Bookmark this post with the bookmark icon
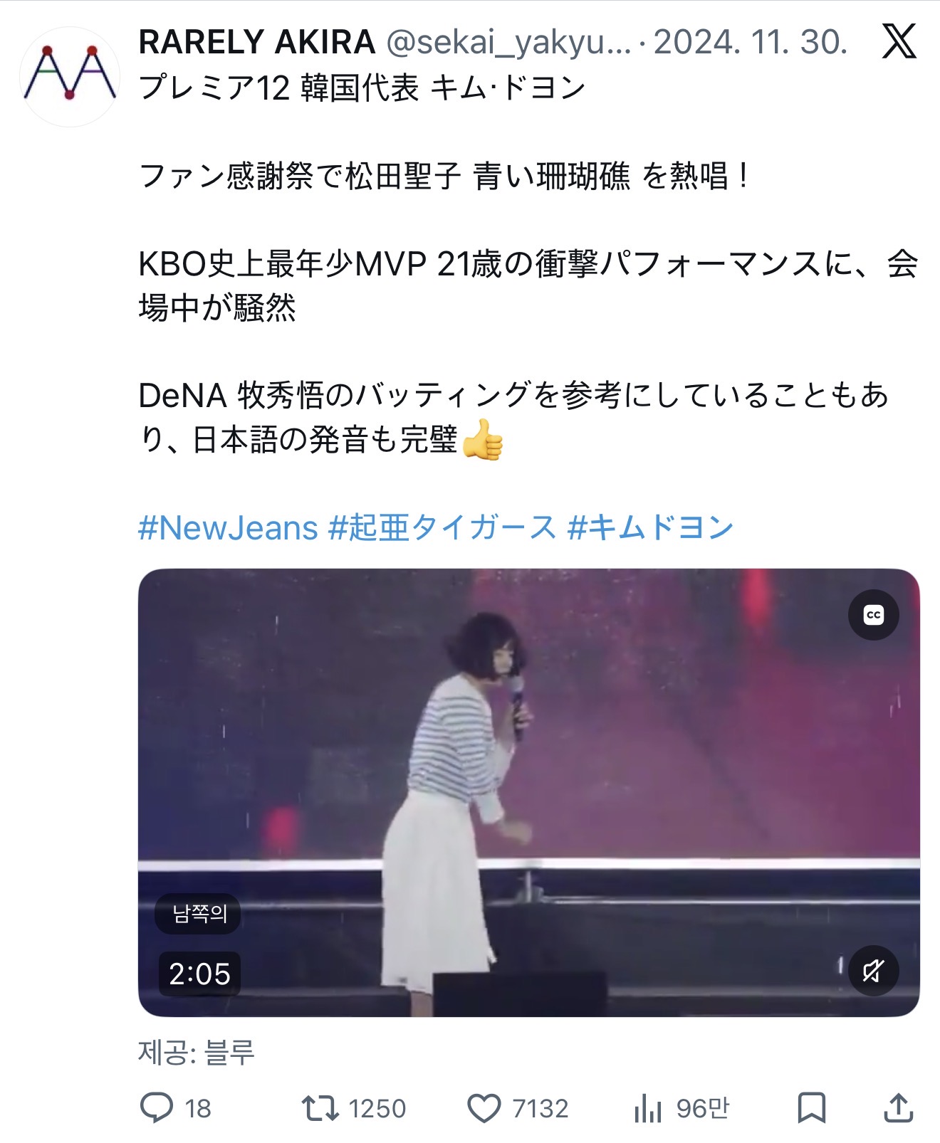 click(x=811, y=1108)
